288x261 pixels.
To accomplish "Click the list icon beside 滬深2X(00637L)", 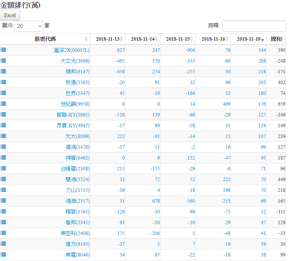I will tap(3, 50).
